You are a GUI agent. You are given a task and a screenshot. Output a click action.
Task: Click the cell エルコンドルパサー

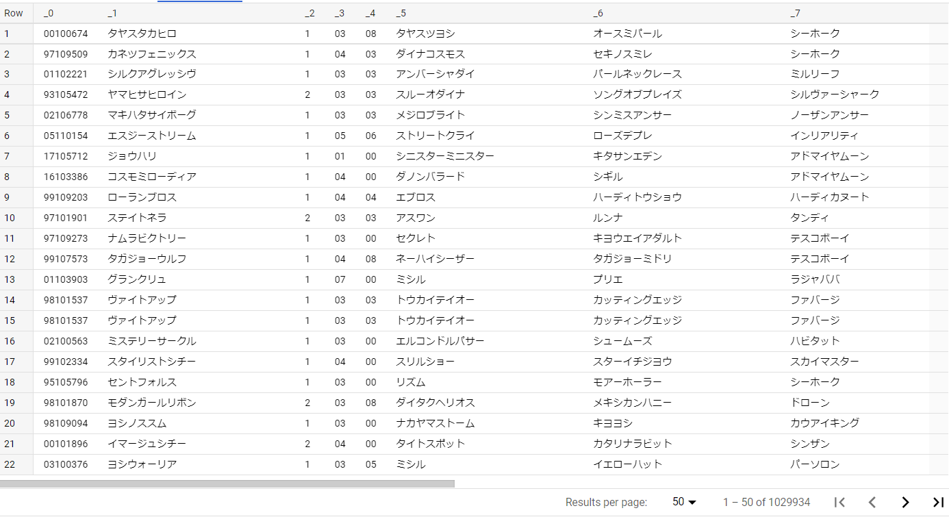(440, 341)
